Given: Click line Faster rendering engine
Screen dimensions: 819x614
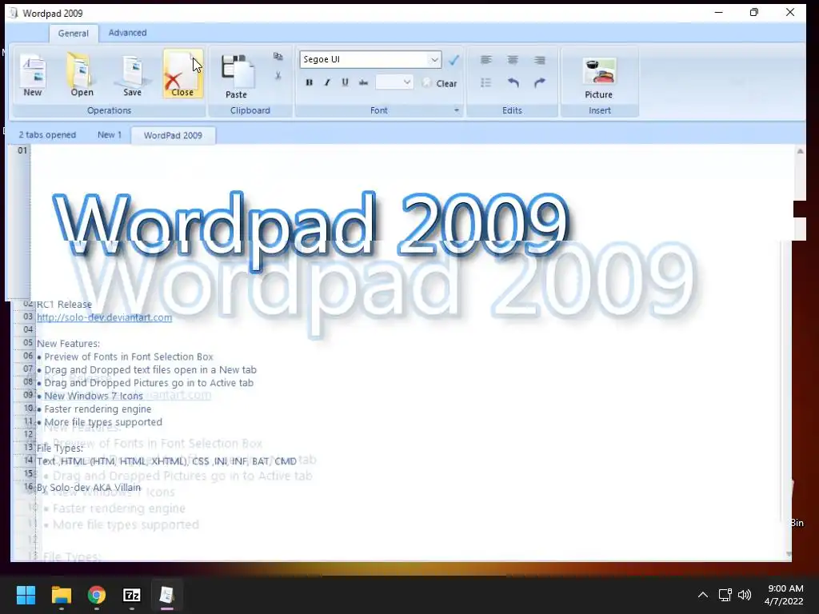Looking at the screenshot, I should click(98, 409).
